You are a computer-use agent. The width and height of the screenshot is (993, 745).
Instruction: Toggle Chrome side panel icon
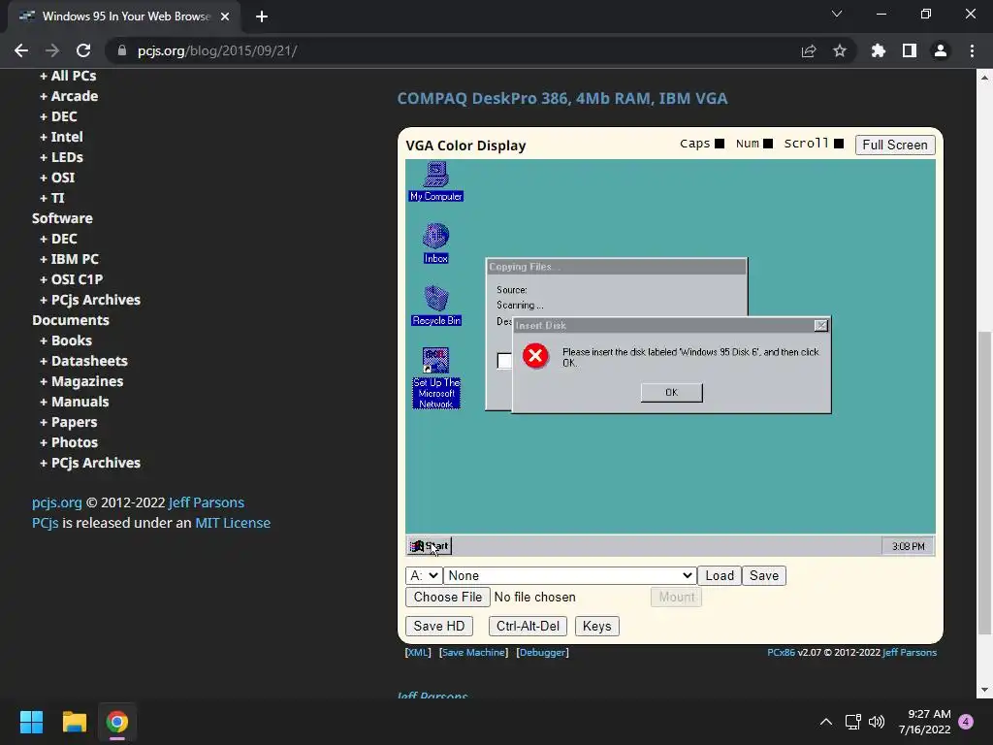coord(909,50)
